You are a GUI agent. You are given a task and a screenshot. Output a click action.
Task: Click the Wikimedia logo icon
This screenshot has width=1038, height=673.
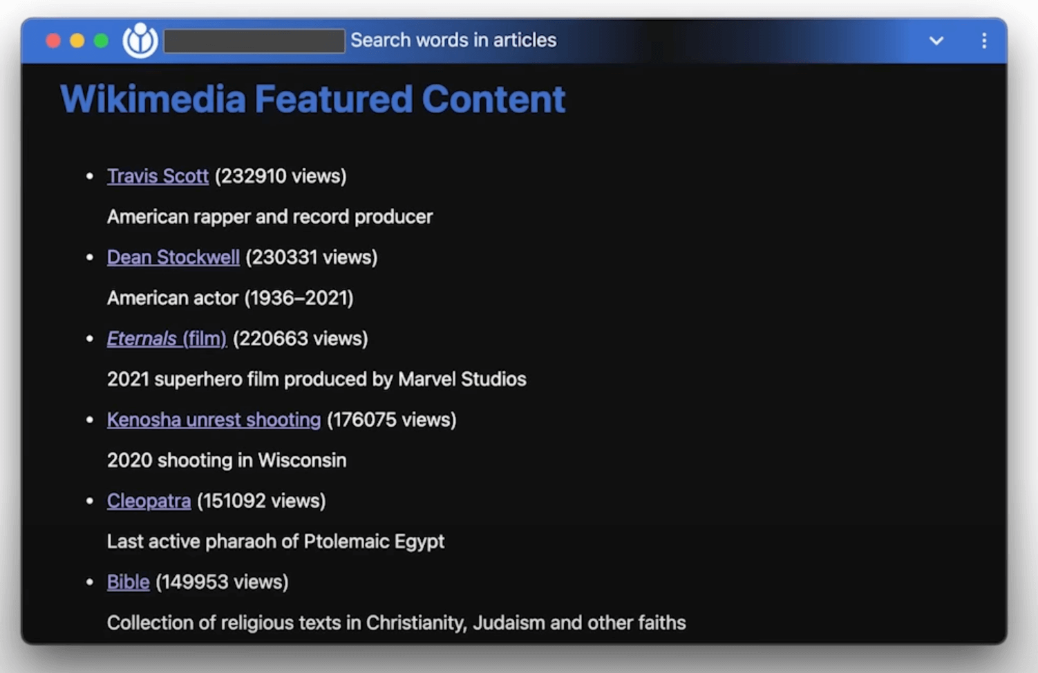140,41
